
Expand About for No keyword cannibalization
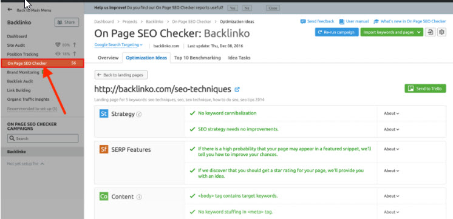(x=391, y=113)
